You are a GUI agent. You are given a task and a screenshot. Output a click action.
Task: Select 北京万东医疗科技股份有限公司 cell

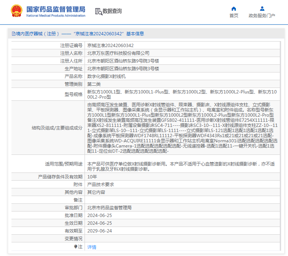click(x=118, y=53)
